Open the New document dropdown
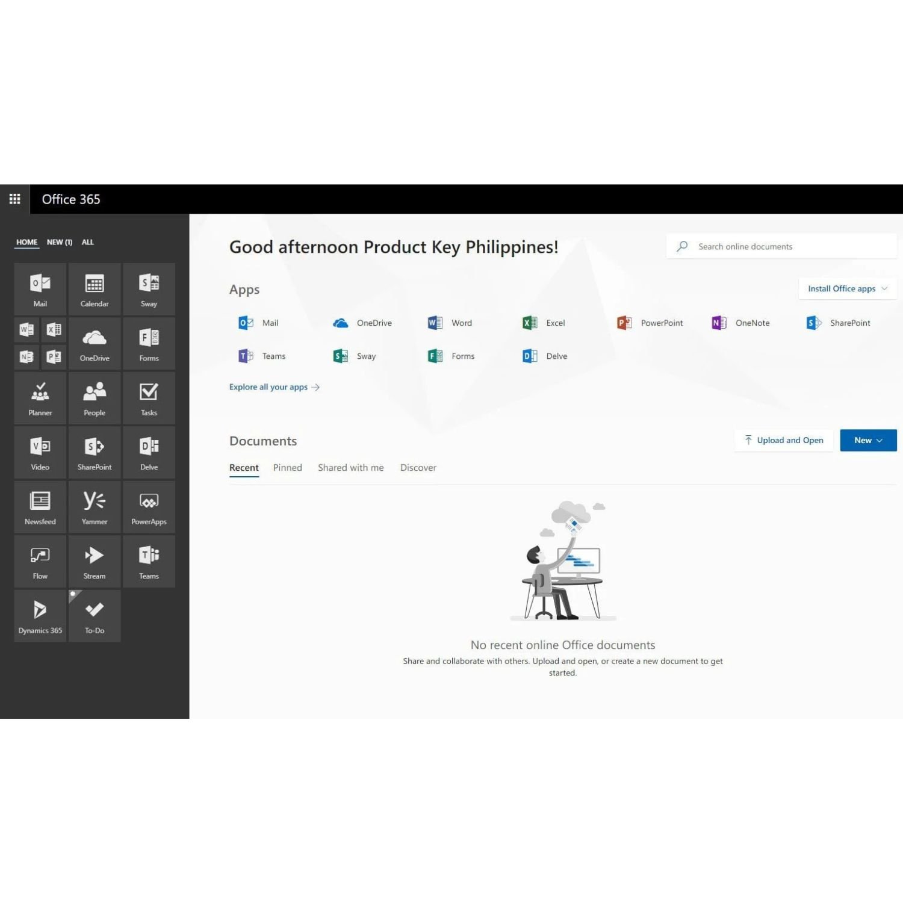 coord(867,440)
